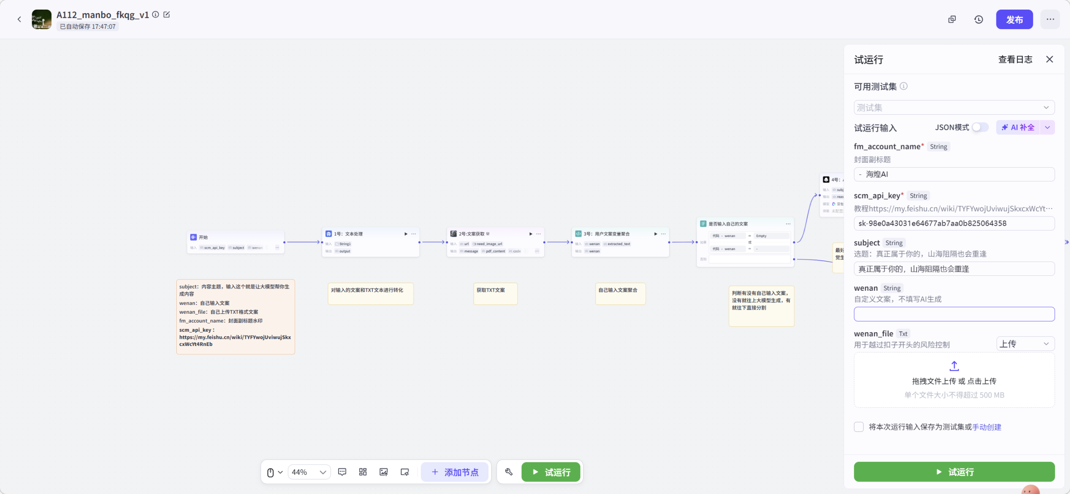Click the file upload drop area
The width and height of the screenshot is (1070, 494).
(x=954, y=380)
